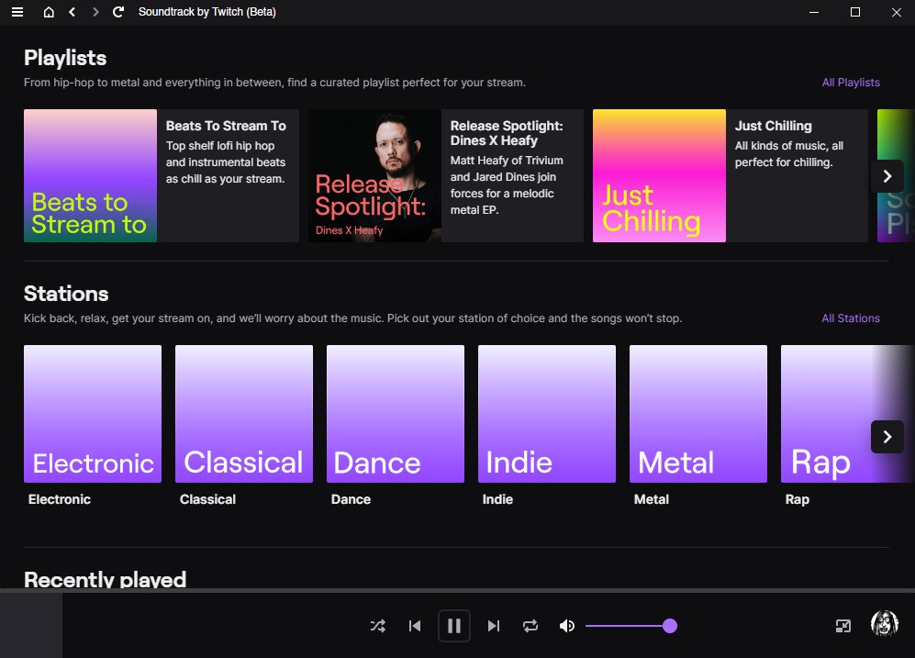Viewport: 915px width, 658px height.
Task: Select the Classical station tile
Action: click(244, 414)
